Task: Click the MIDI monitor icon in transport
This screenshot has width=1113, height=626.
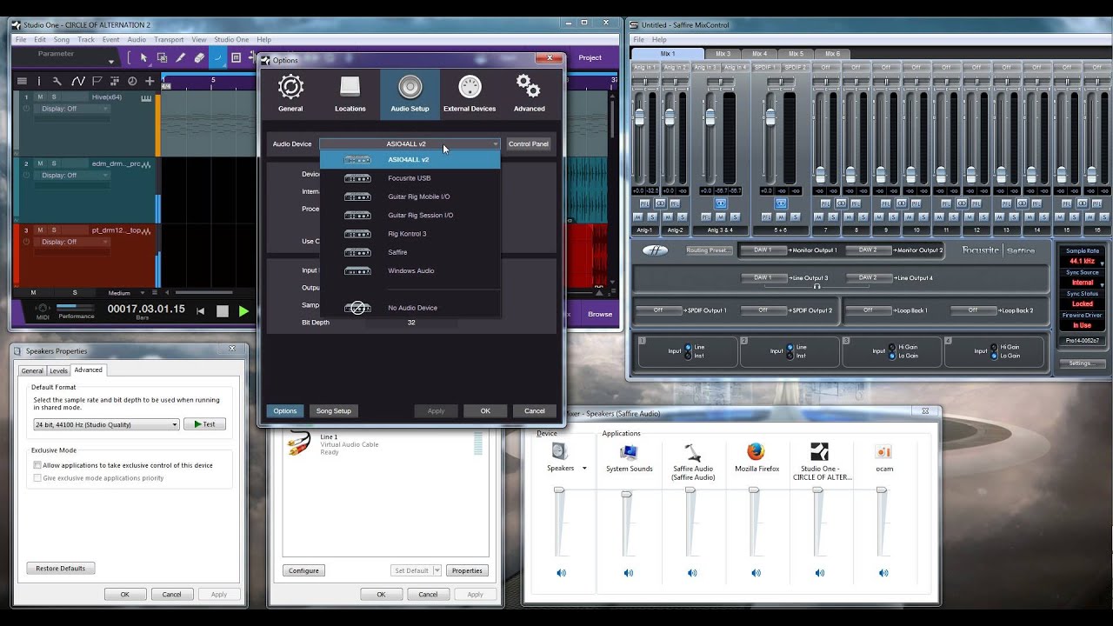Action: click(41, 309)
